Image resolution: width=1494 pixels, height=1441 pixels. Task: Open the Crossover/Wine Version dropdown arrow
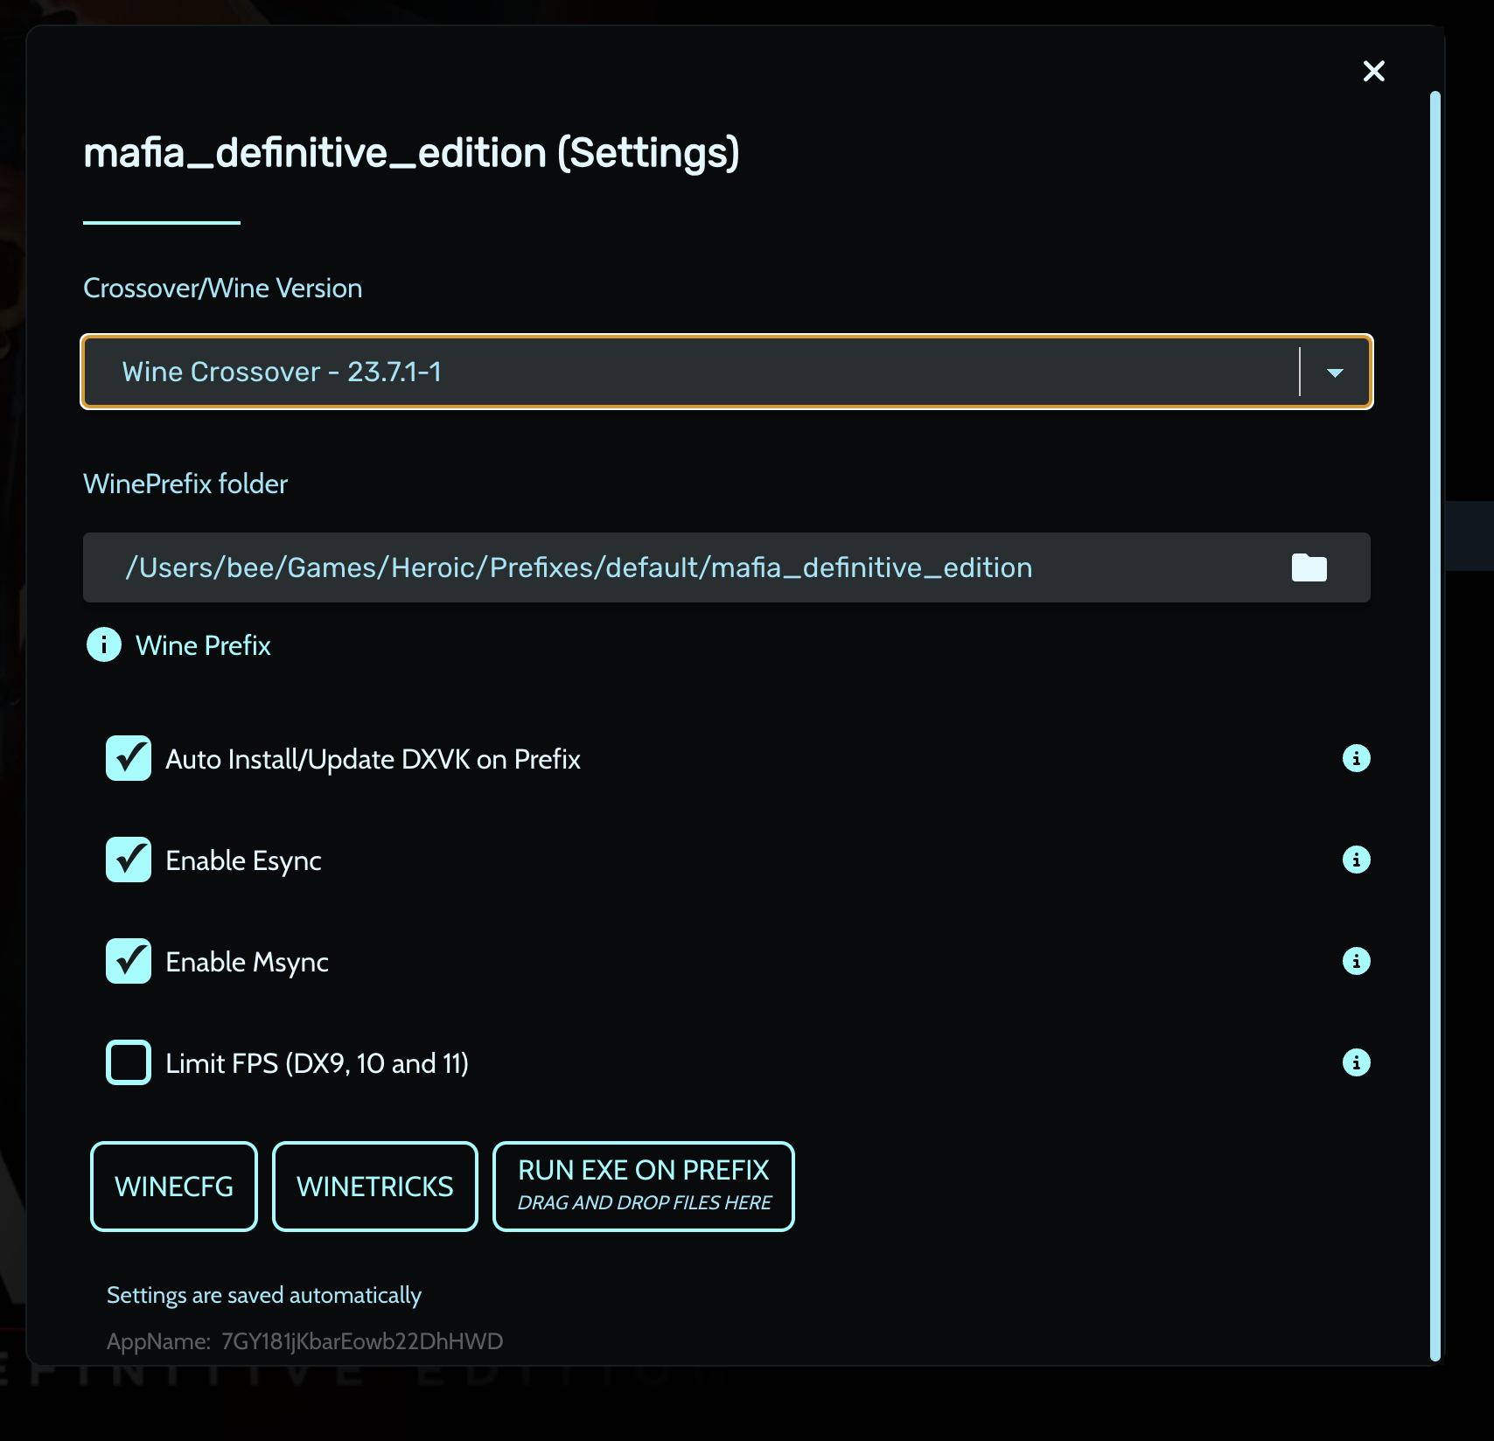[1335, 372]
